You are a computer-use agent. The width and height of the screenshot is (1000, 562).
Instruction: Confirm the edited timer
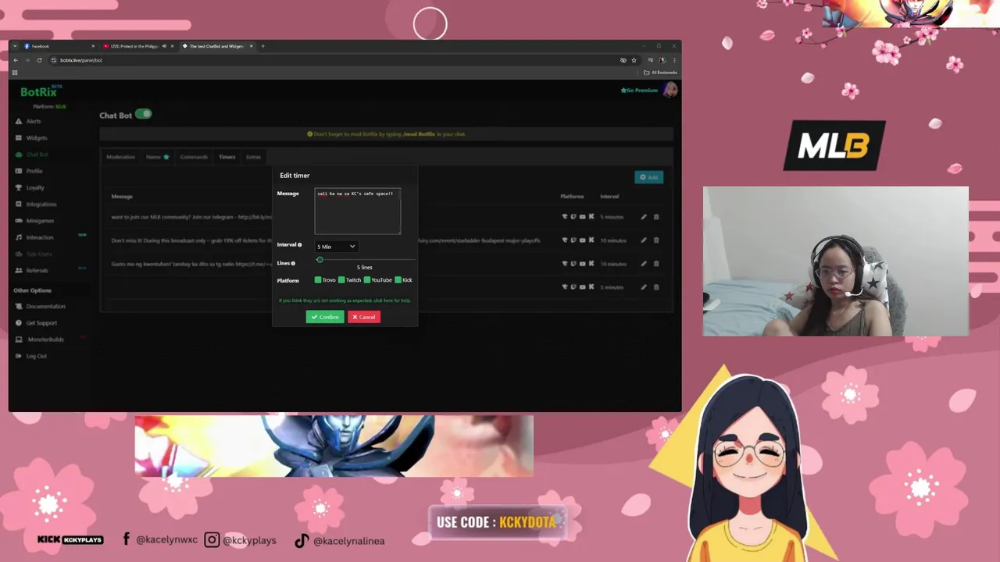pos(325,317)
